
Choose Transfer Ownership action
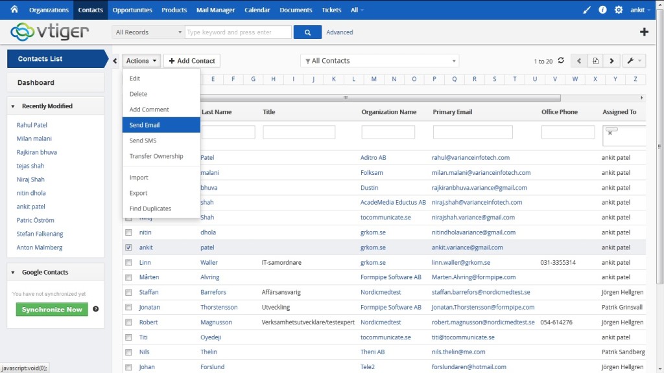161,156
